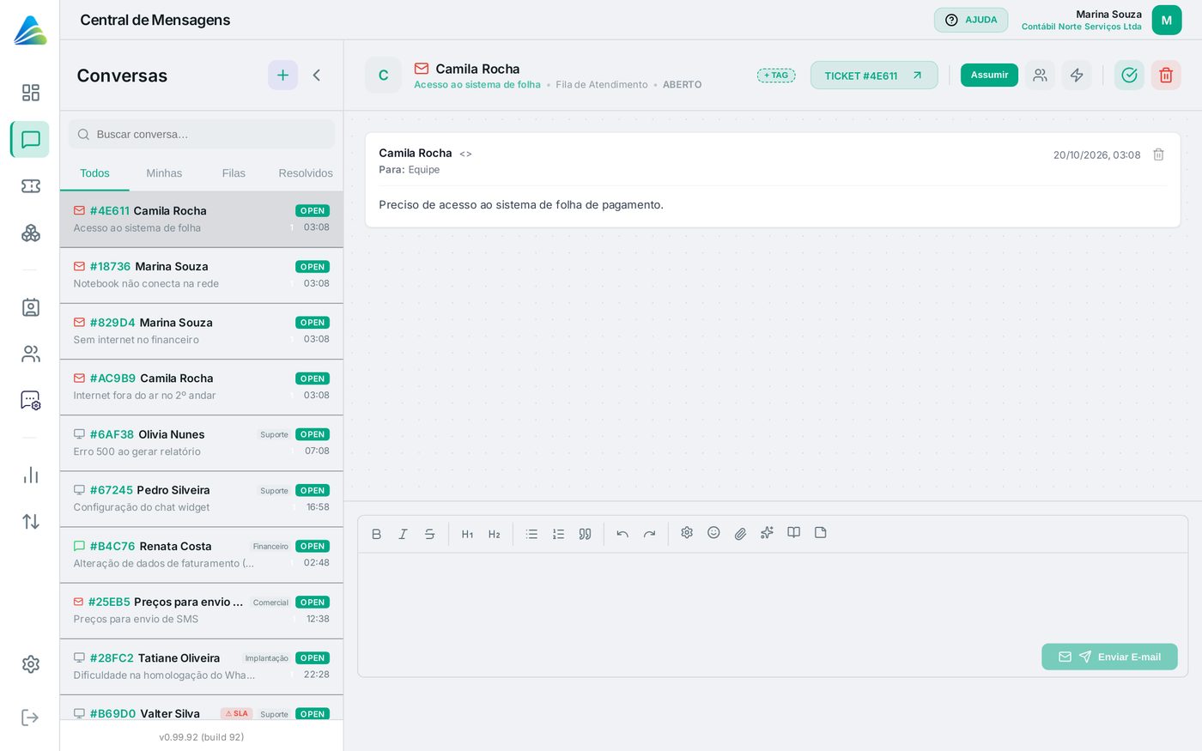This screenshot has height=751, width=1202.
Task: Open the lightning quick actions icon
Action: coord(1077,76)
